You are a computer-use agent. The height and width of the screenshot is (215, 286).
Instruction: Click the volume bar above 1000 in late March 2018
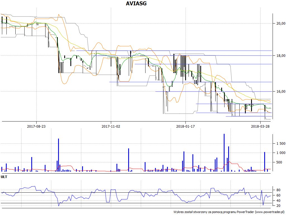click(x=265, y=162)
